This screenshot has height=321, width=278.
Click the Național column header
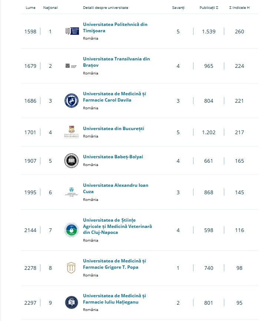(x=50, y=8)
